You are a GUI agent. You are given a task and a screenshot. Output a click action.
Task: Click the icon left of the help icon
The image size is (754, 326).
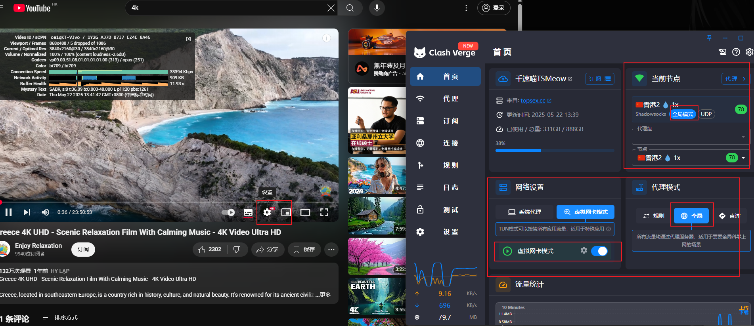coord(723,52)
